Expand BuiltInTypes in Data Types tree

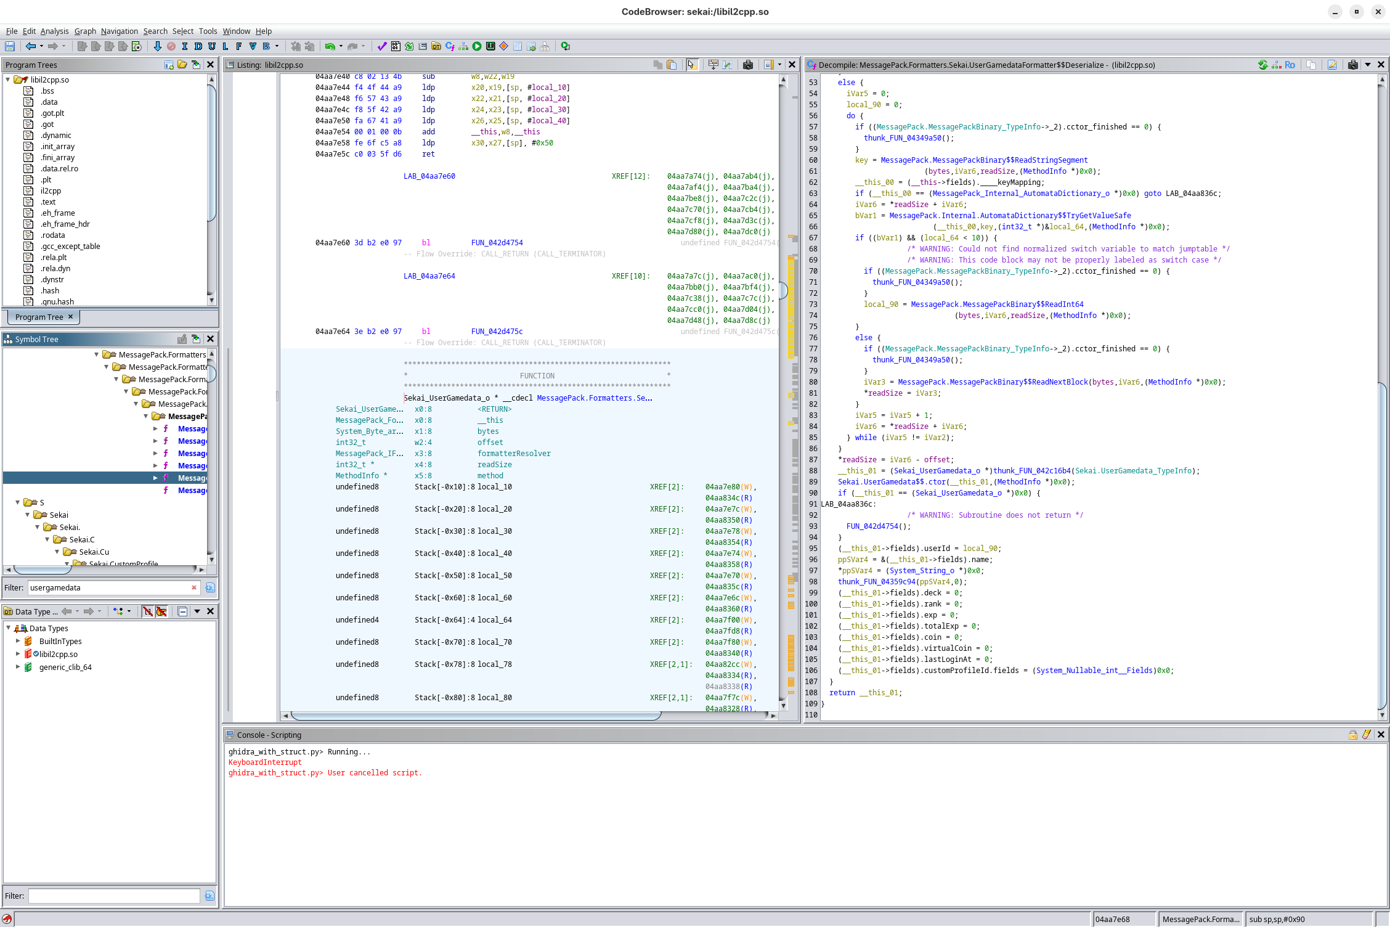(x=18, y=641)
